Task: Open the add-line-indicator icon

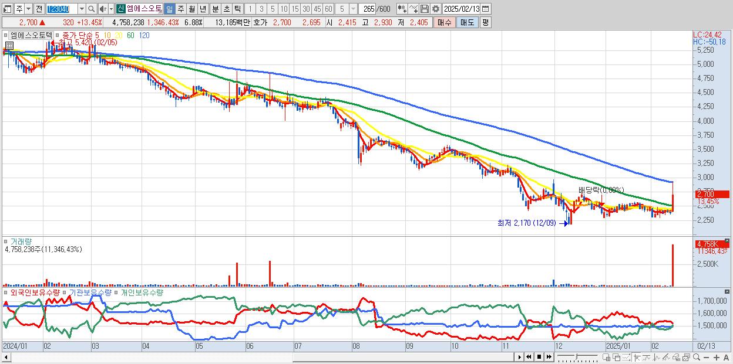Action: tap(413, 9)
